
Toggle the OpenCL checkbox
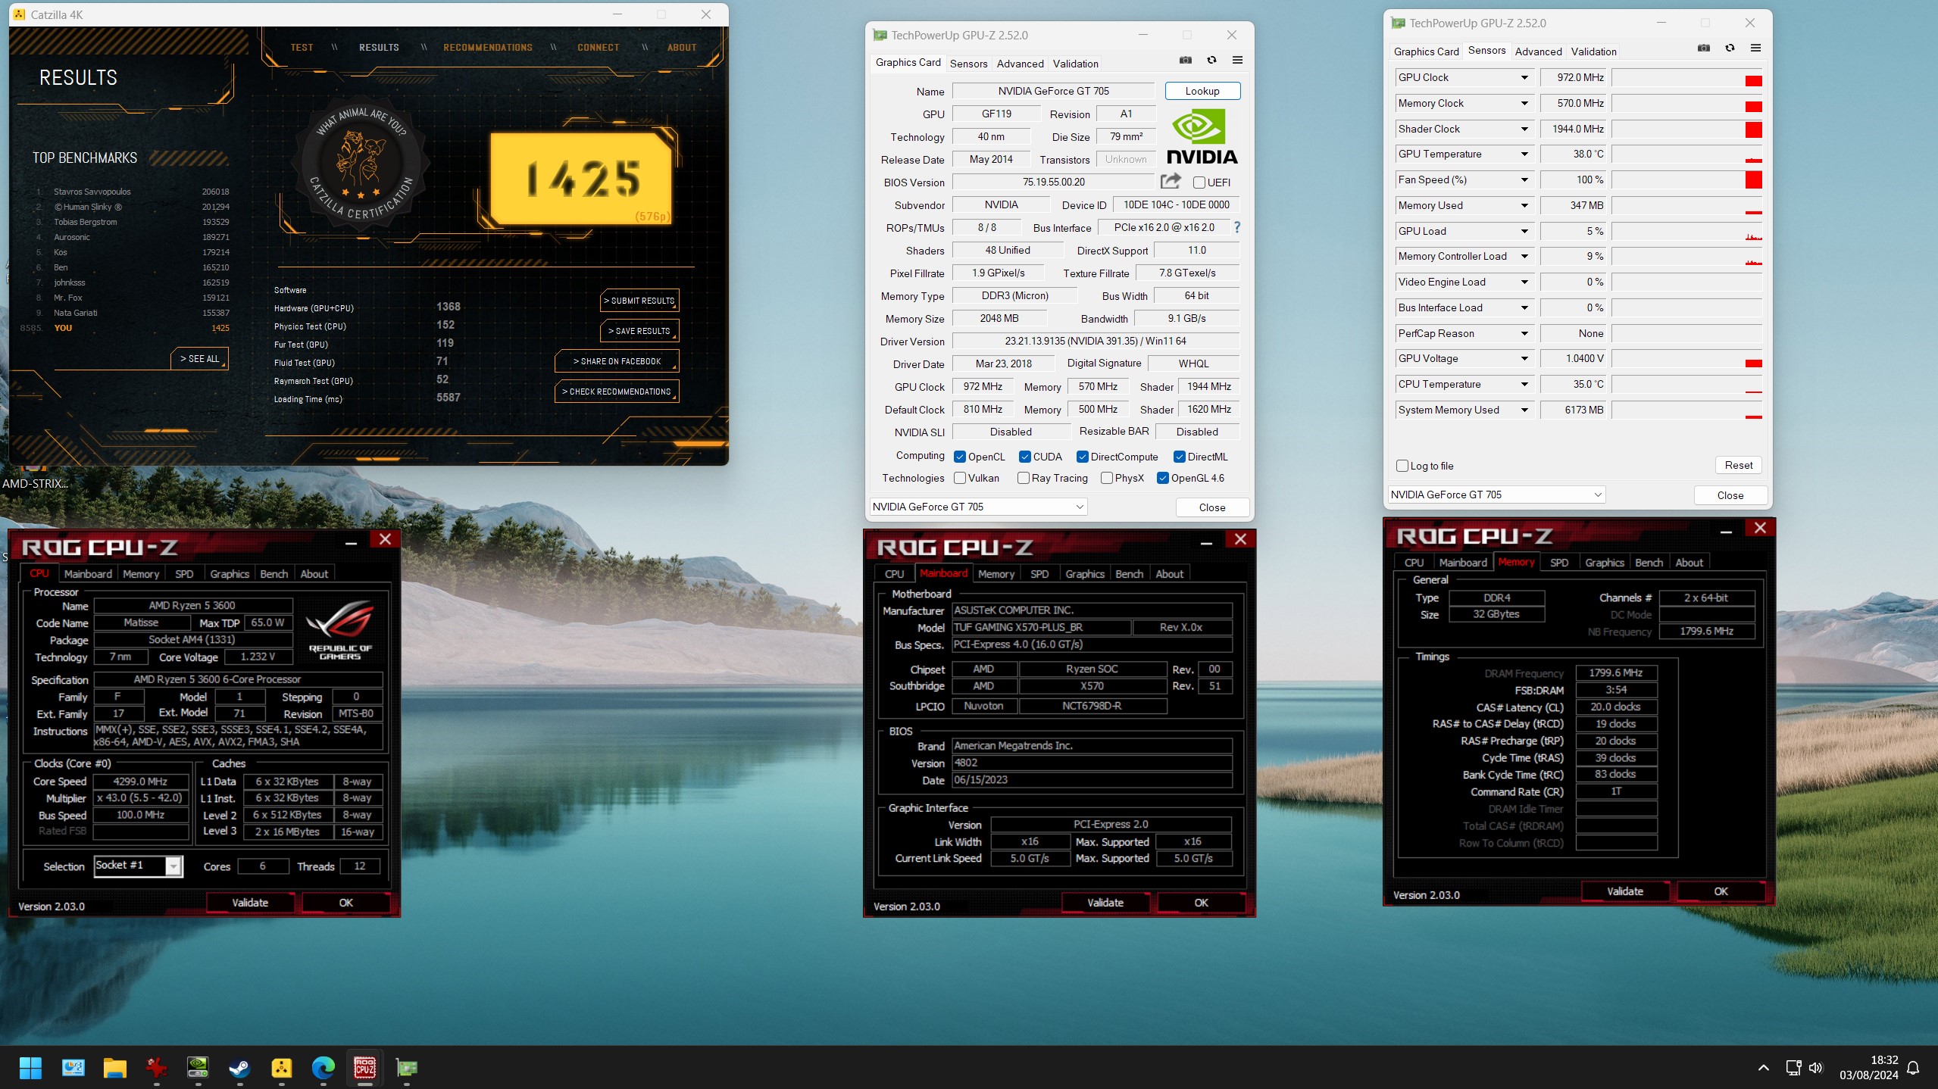click(x=960, y=457)
